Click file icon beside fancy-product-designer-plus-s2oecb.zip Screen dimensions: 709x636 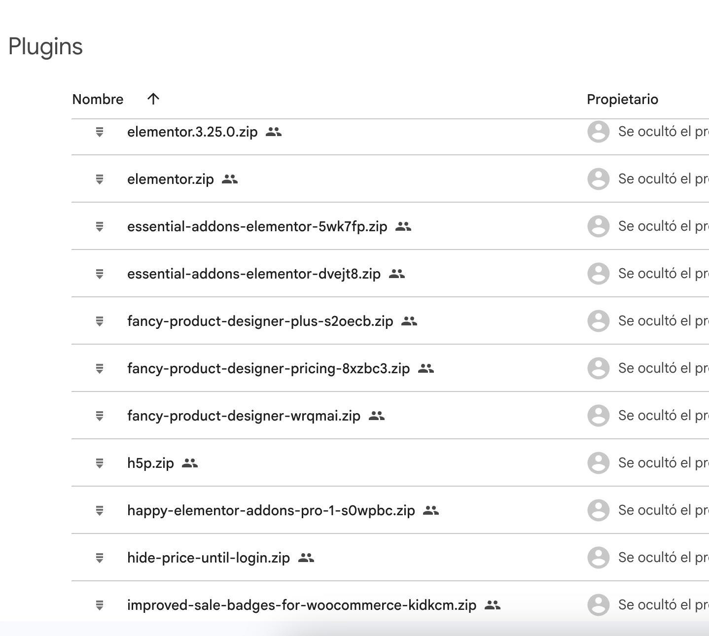coord(100,321)
